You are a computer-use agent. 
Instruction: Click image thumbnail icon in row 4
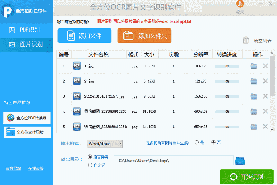[x=77, y=111]
